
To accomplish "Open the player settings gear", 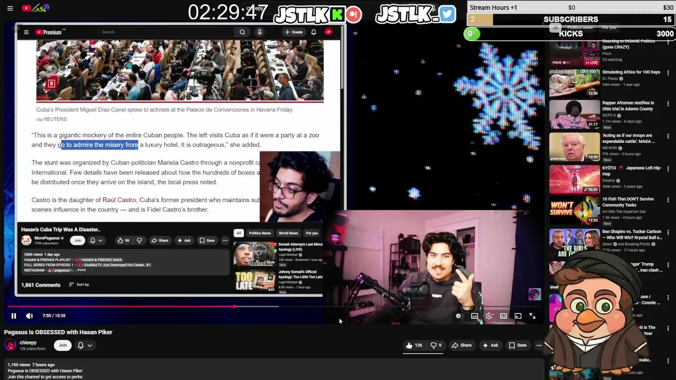I will [x=489, y=316].
